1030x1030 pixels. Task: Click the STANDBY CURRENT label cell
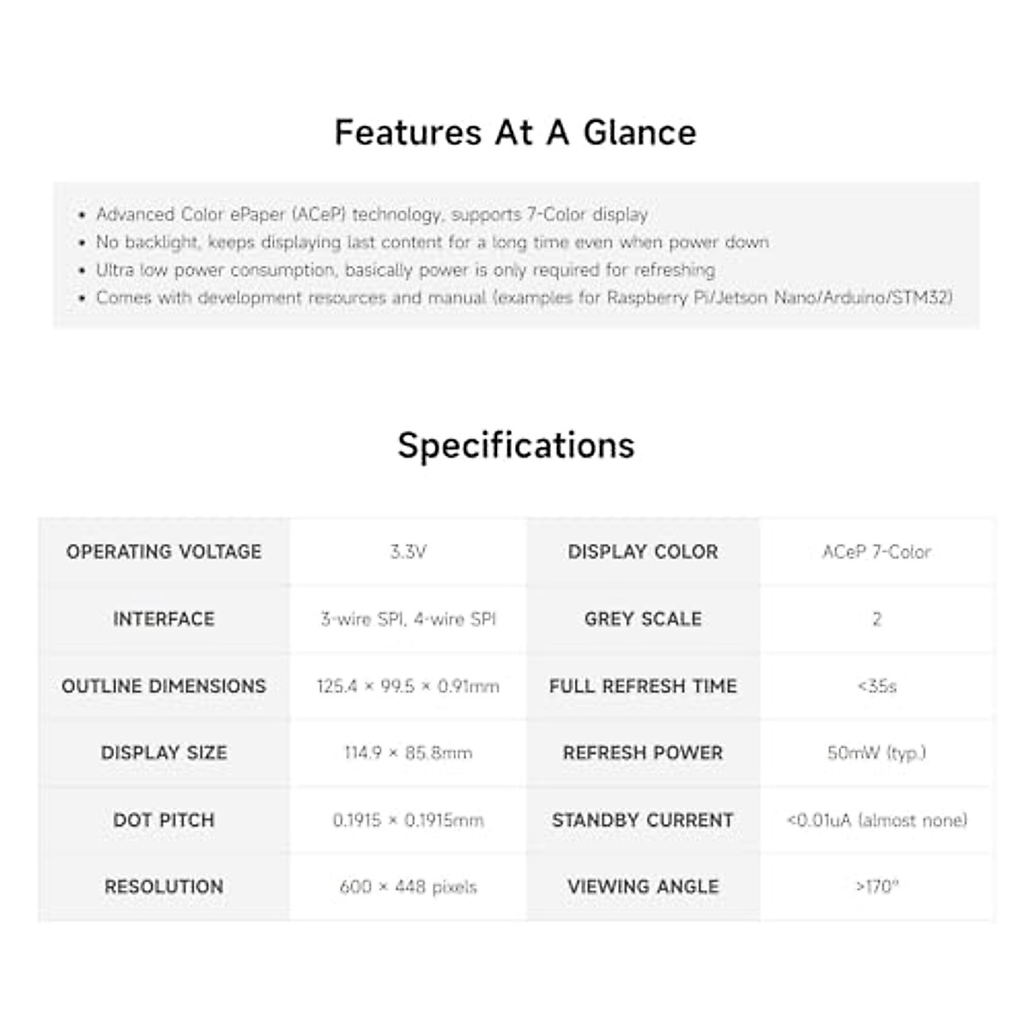coord(643,820)
